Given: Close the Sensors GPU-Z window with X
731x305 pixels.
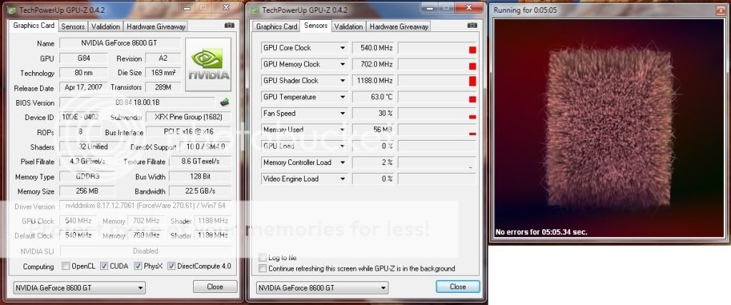Looking at the screenshot, I should click(x=469, y=7).
